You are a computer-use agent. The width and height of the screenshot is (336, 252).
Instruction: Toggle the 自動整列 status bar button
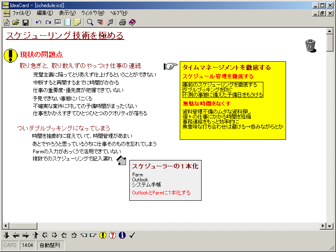[x=50, y=245]
